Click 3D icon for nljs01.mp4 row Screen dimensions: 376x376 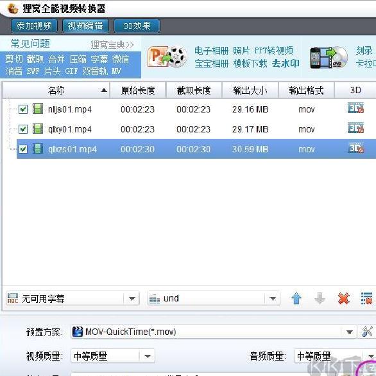(356, 108)
